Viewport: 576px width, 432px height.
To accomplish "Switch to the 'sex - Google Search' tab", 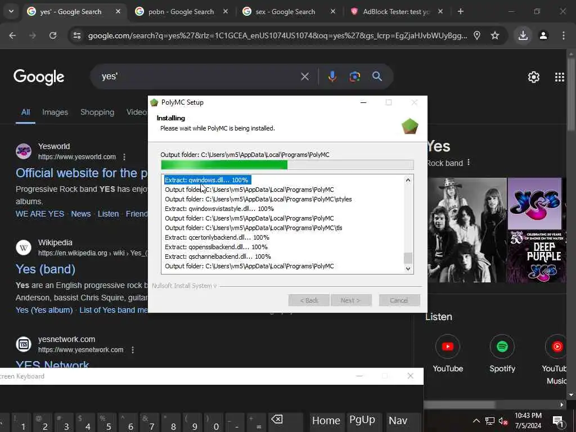I will (286, 12).
